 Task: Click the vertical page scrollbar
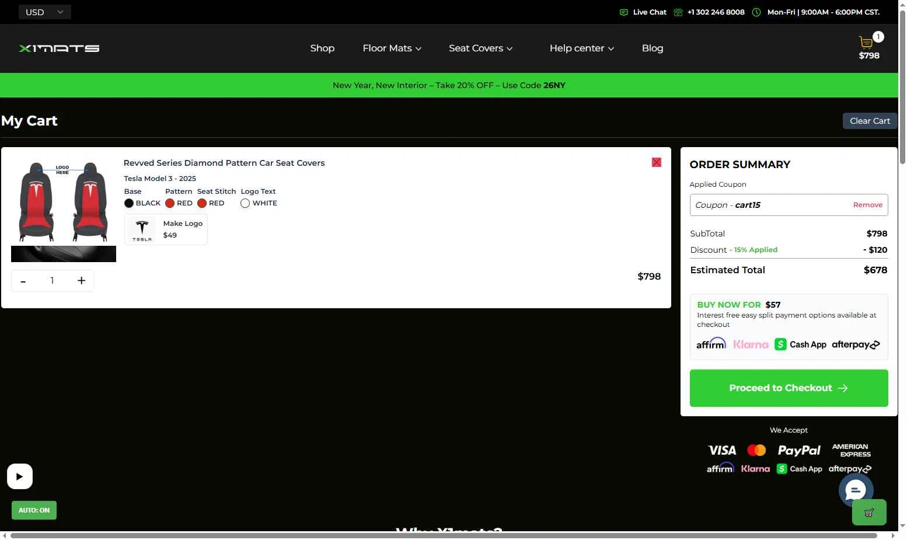(x=902, y=88)
